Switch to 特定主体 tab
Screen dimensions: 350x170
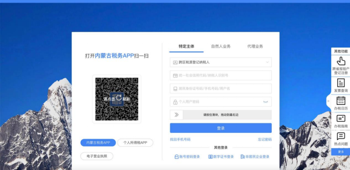click(x=186, y=46)
